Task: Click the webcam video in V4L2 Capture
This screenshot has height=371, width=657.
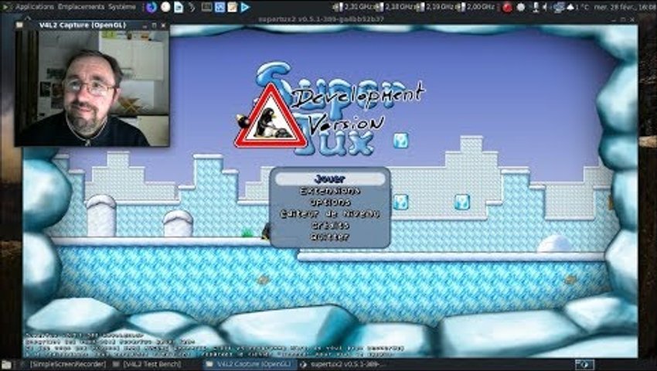Action: click(92, 88)
